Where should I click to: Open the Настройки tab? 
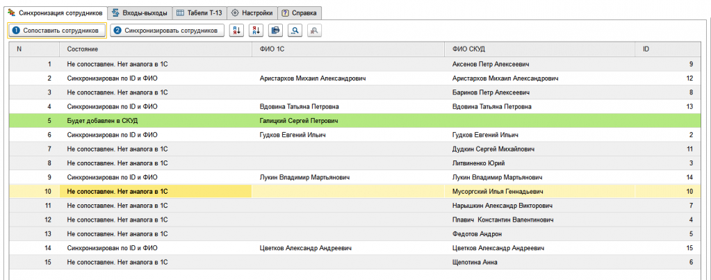pyautogui.click(x=252, y=13)
